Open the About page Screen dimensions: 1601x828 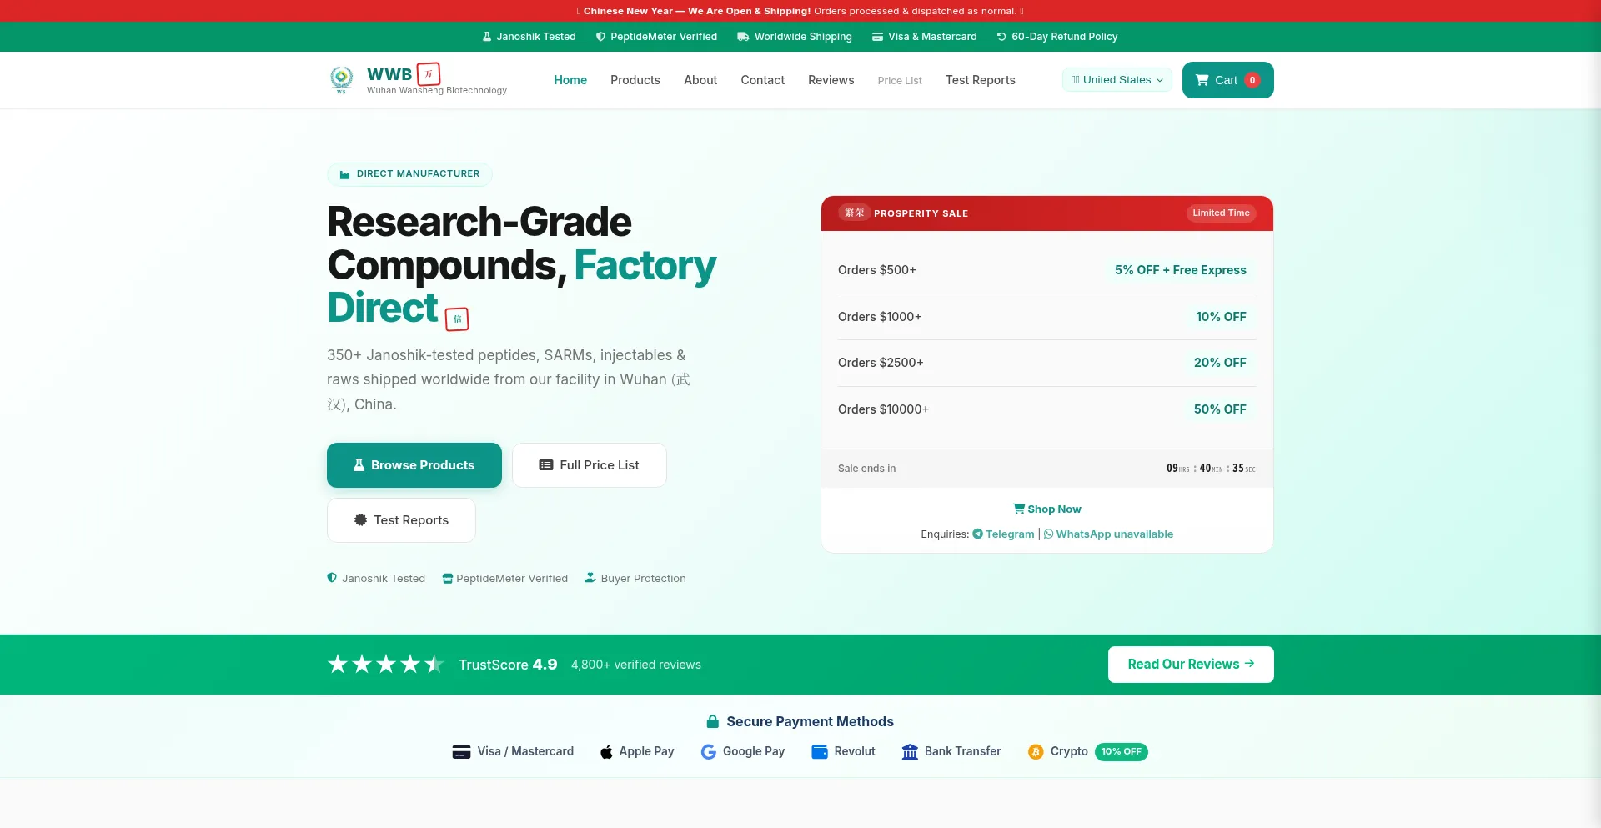(700, 80)
